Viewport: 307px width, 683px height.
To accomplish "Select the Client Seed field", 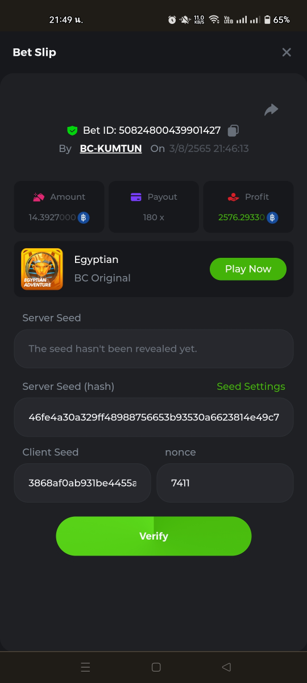I will [82, 483].
